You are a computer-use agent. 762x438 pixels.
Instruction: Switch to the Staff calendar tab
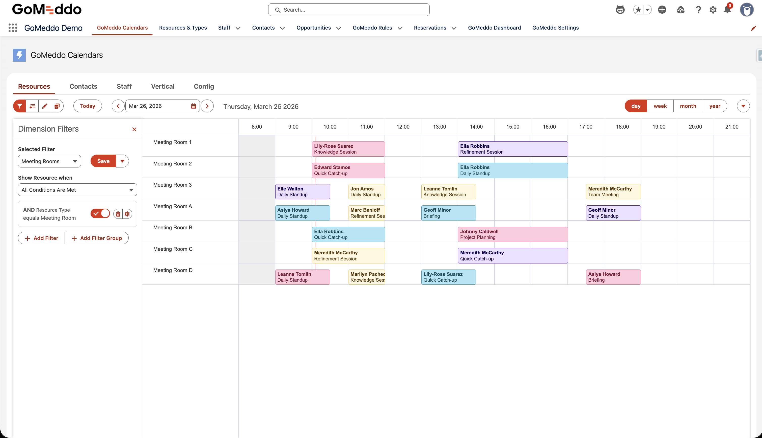[124, 86]
